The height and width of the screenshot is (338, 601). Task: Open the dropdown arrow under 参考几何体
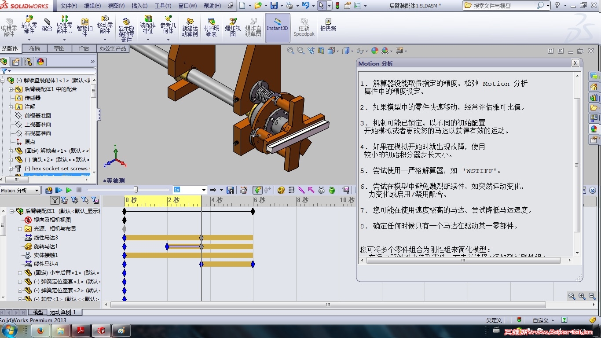coord(168,39)
